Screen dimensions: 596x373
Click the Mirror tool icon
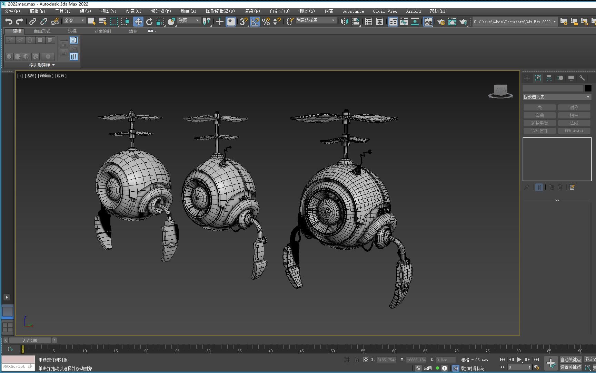344,22
